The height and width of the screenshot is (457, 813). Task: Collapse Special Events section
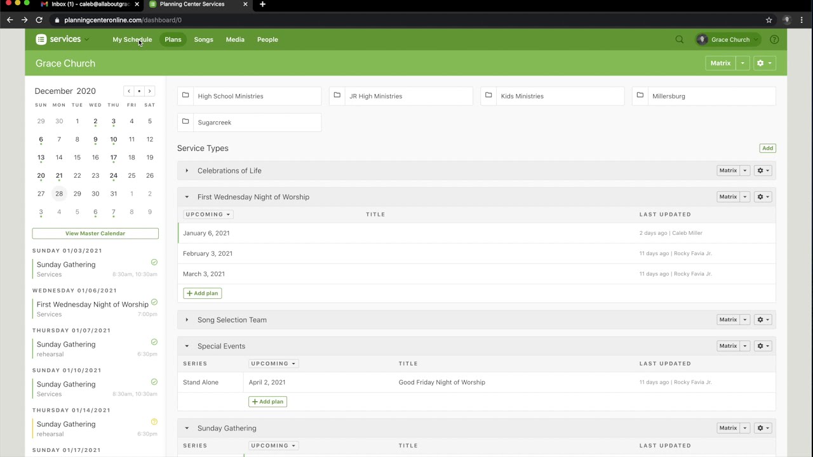click(187, 346)
